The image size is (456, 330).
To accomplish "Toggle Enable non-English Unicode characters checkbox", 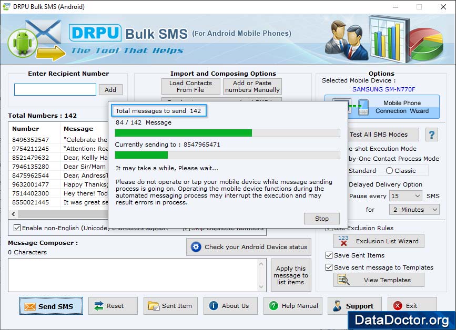I will (x=17, y=228).
